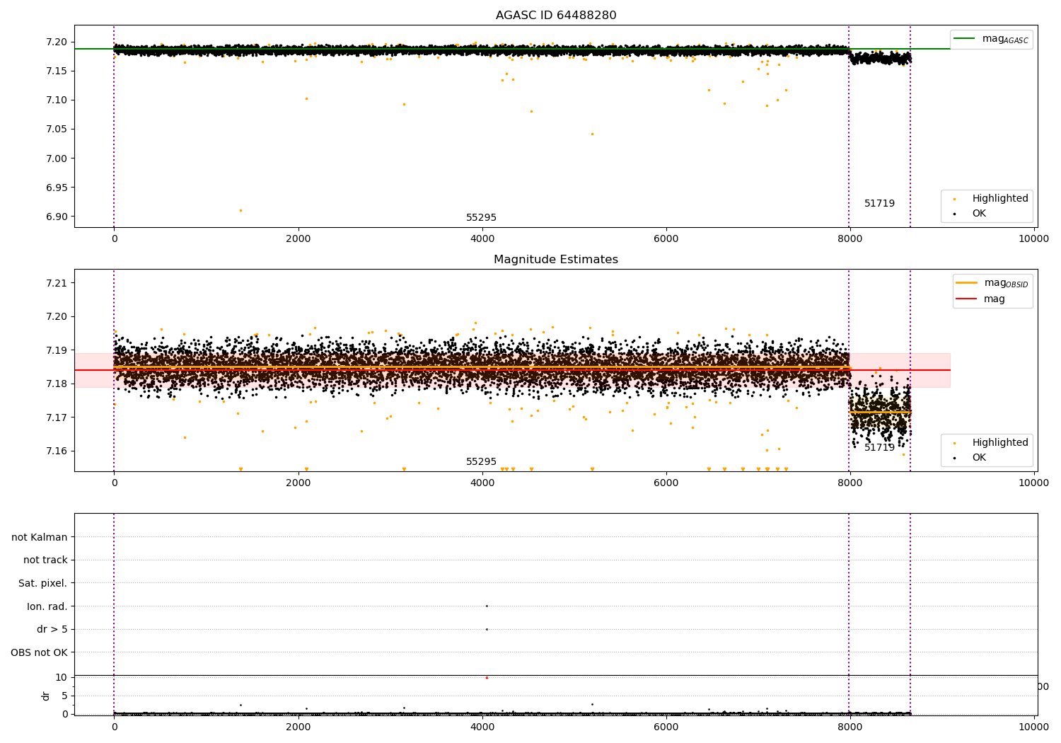Click the Magnitude Estimates plot title
Viewport: 1061px width, 743px height.
click(x=556, y=260)
